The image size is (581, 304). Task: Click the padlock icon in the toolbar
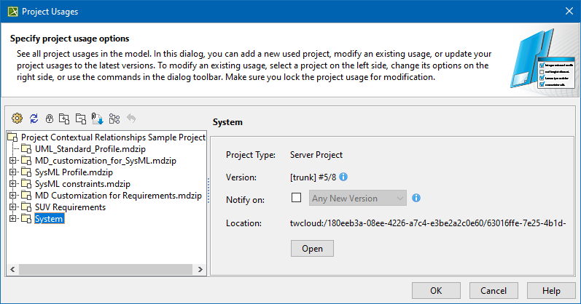(50, 118)
